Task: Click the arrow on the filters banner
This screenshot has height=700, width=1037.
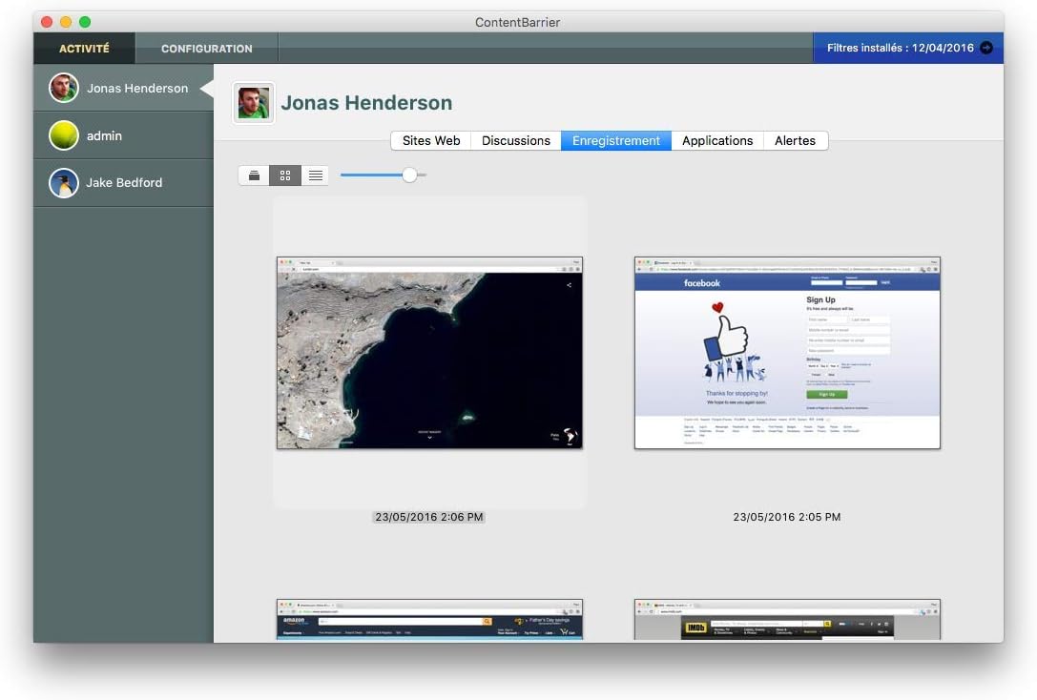Action: coord(987,47)
